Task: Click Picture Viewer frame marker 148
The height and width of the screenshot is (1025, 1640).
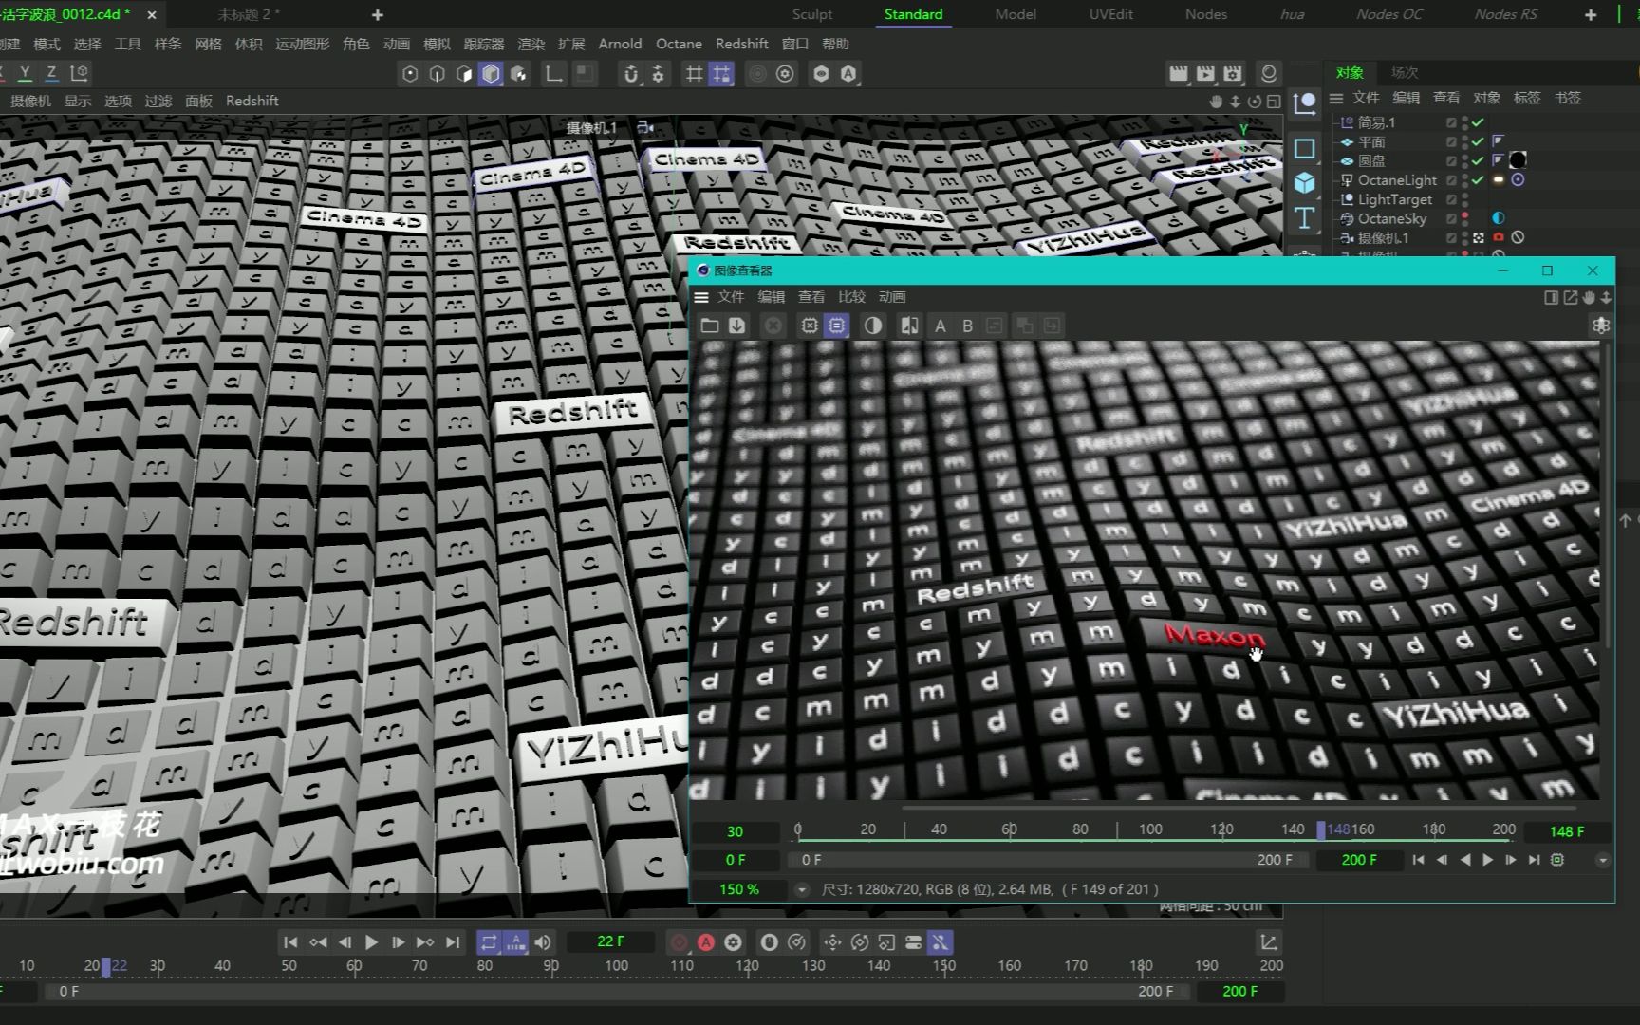Action: coord(1321,829)
